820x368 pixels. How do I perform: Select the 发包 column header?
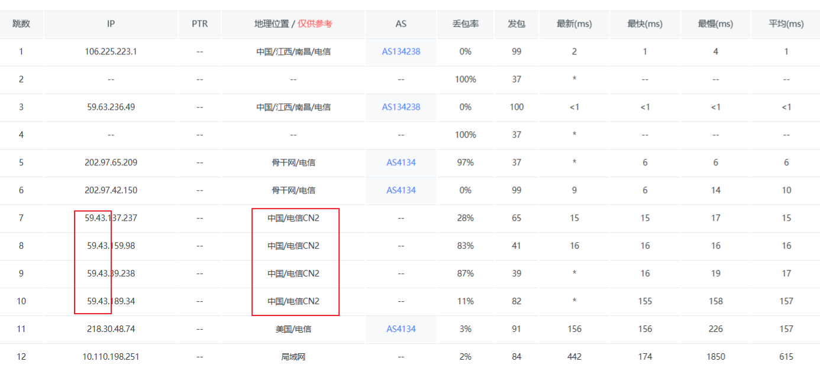(516, 24)
